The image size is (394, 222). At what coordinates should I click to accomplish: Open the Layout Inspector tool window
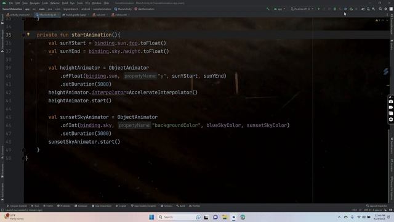click(x=377, y=206)
